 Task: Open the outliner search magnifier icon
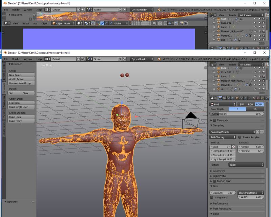[267, 64]
